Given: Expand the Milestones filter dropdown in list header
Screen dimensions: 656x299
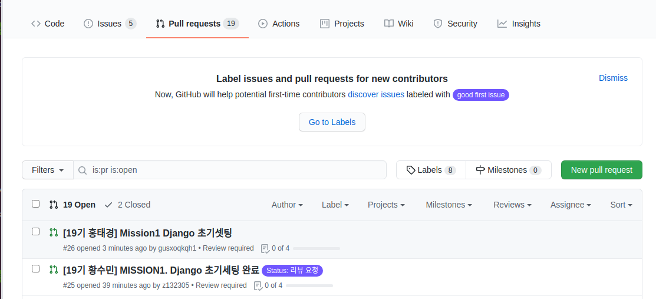Looking at the screenshot, I should pos(449,205).
